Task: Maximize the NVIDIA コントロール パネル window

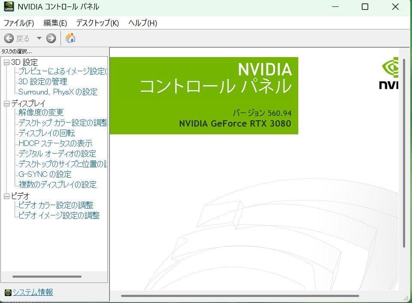Action: [x=365, y=6]
